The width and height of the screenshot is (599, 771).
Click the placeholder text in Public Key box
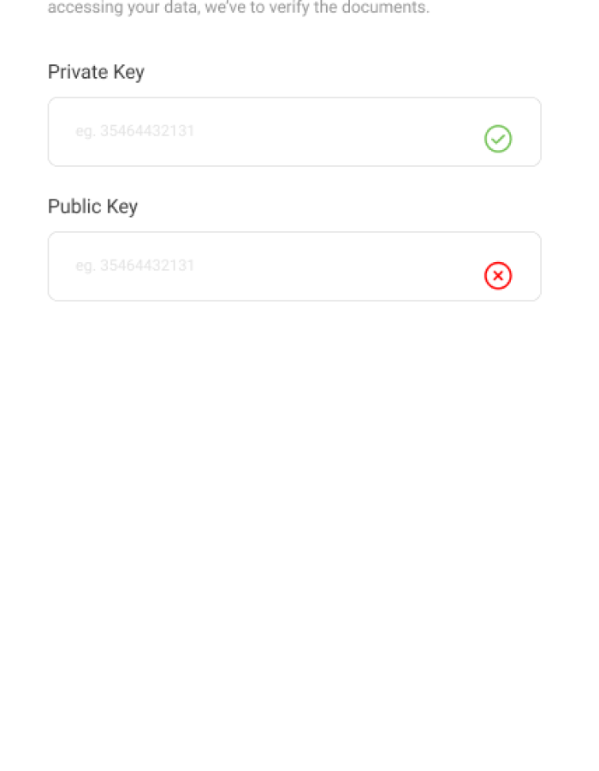click(x=135, y=266)
